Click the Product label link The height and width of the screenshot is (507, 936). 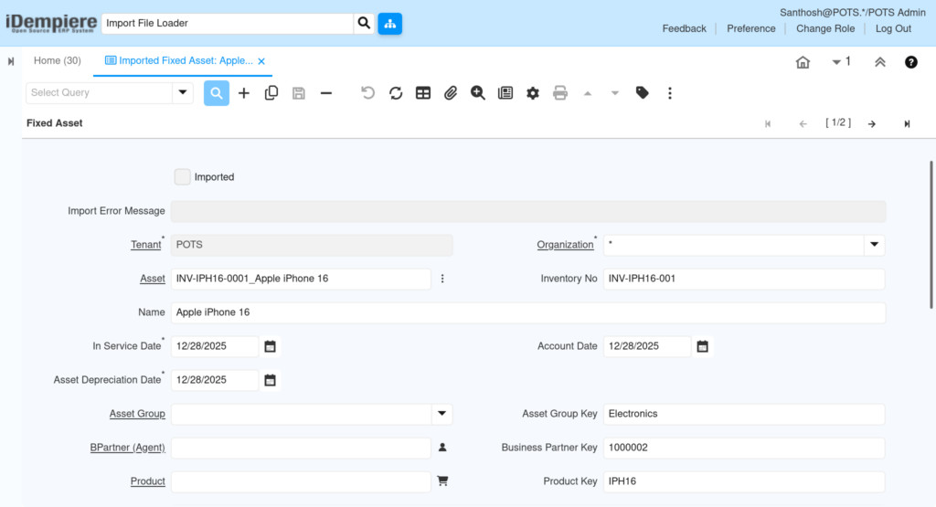point(148,481)
